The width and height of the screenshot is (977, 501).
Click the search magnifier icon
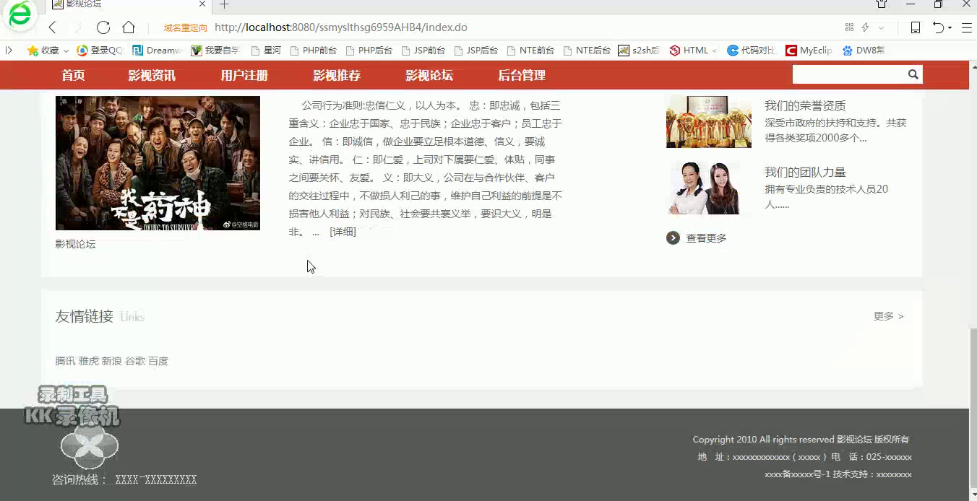point(913,74)
